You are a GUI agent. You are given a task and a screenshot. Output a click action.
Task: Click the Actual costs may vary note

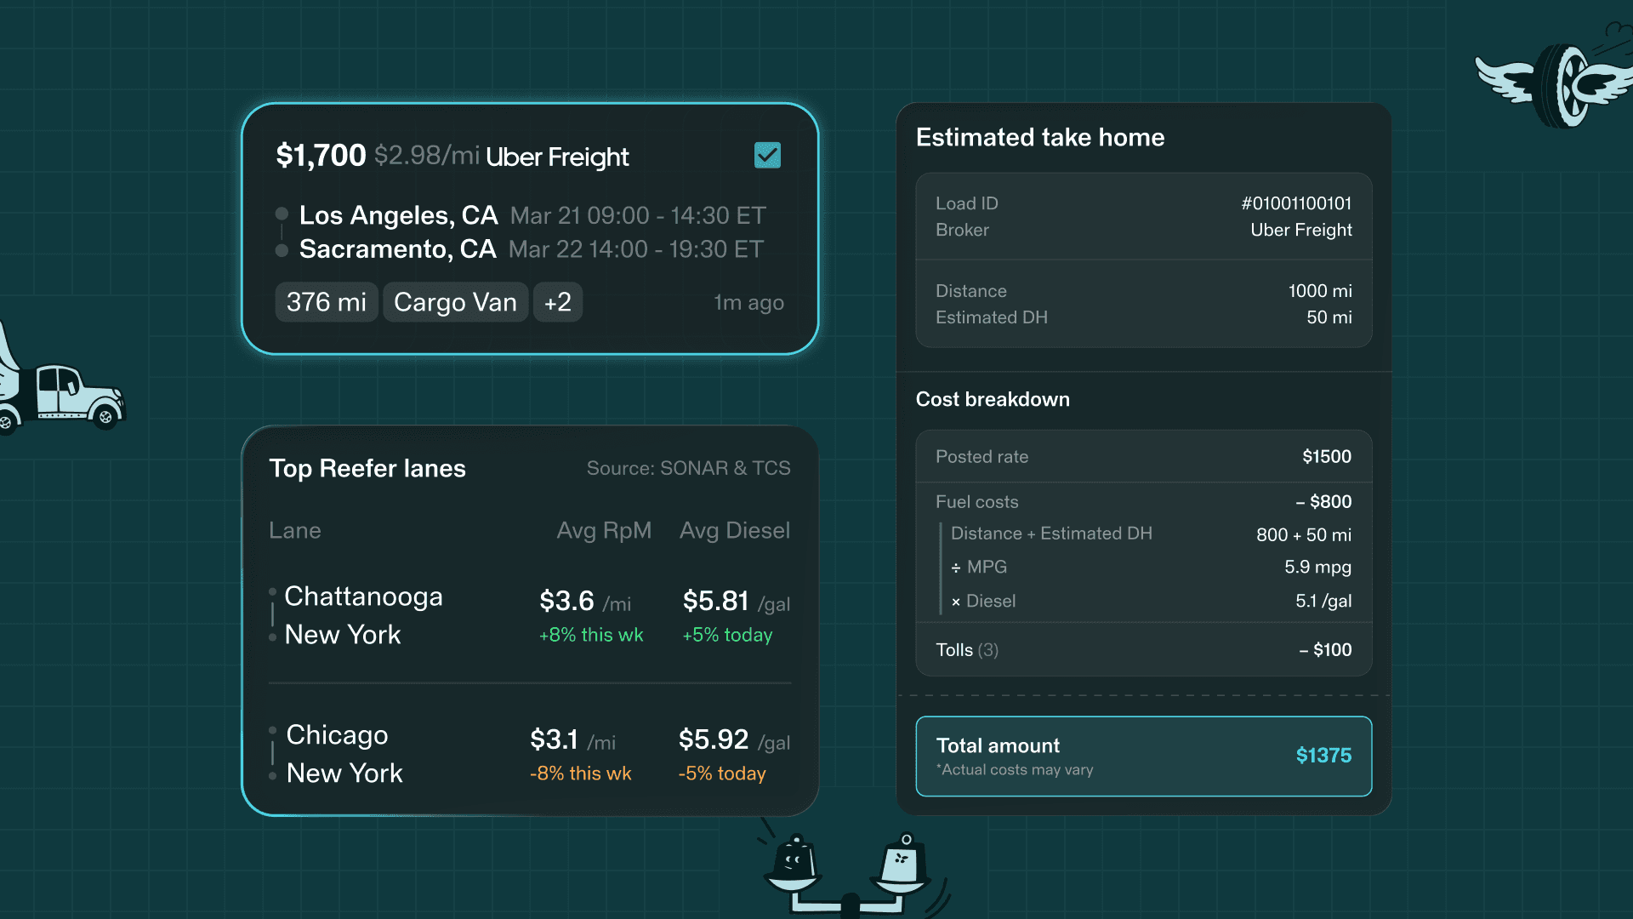[x=1015, y=770]
